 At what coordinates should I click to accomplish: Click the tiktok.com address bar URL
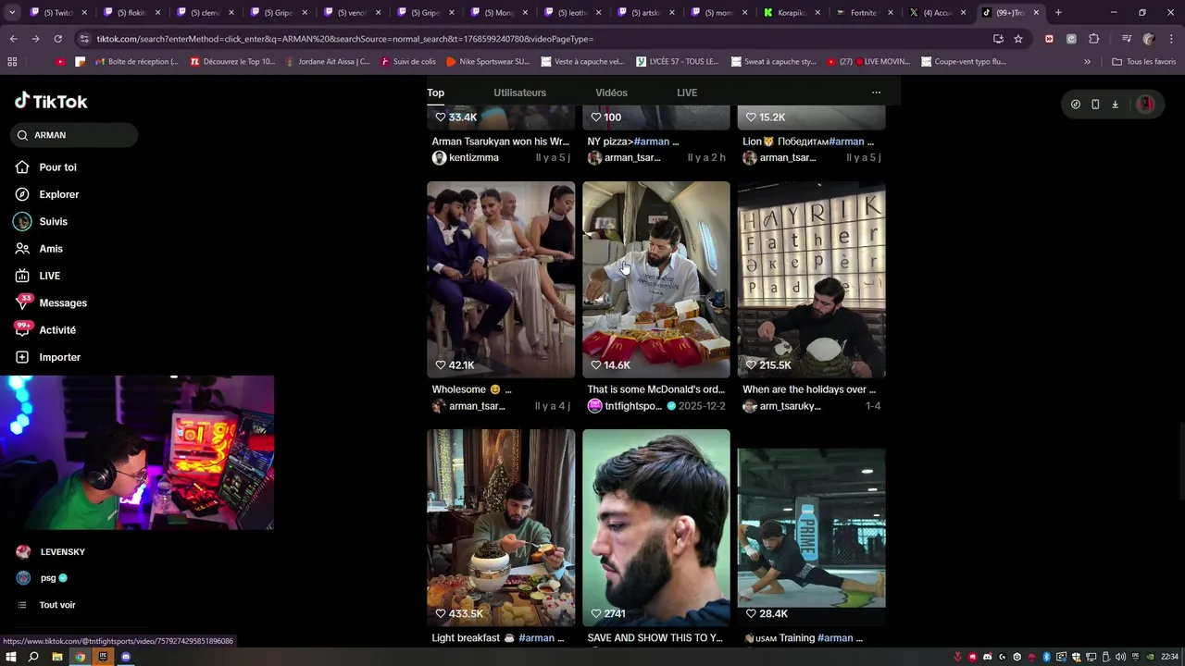tap(345, 39)
